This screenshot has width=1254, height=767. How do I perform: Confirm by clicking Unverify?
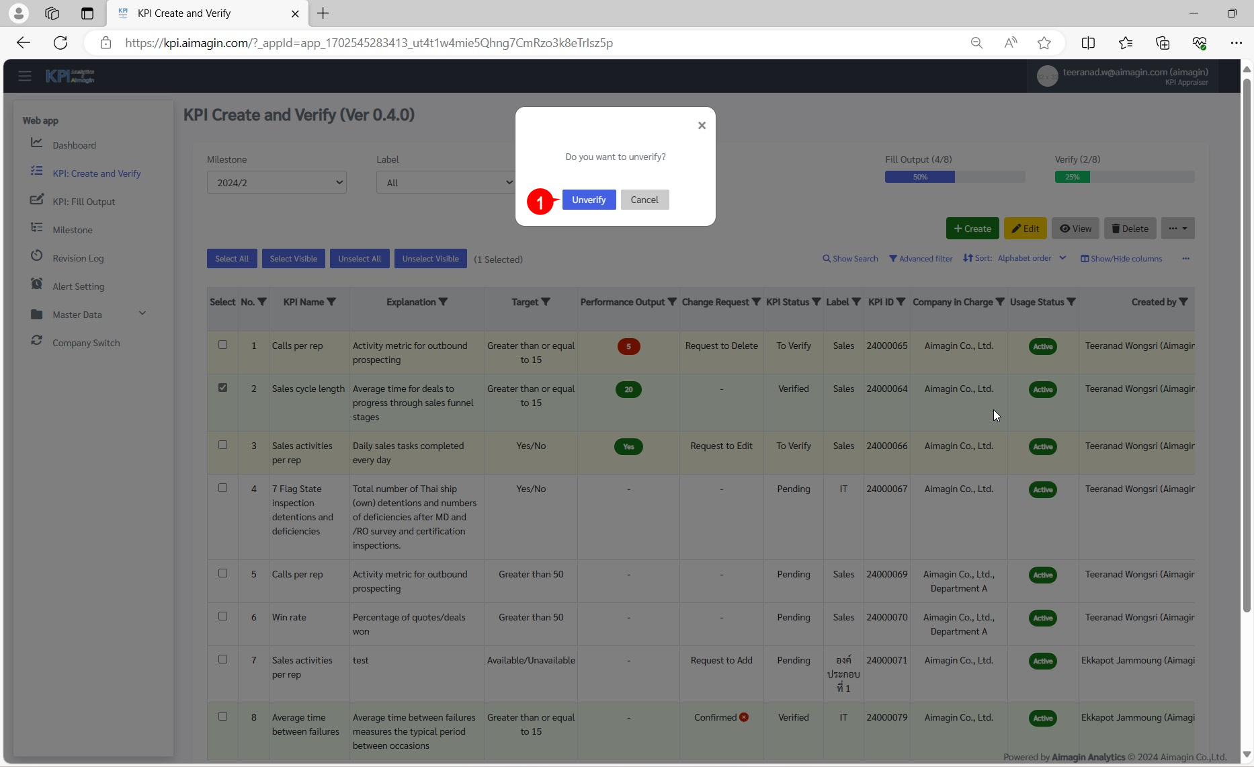[x=589, y=199]
